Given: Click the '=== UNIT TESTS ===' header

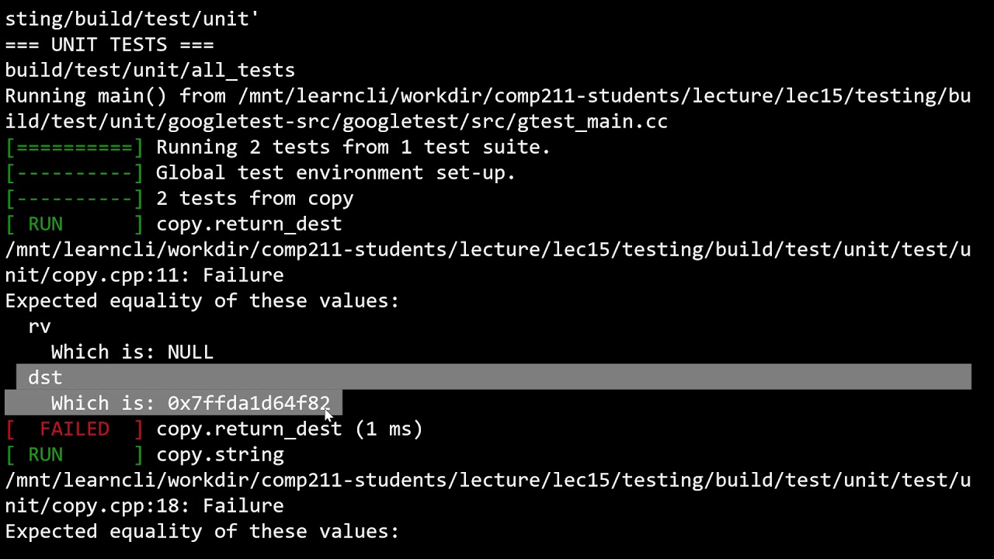Looking at the screenshot, I should [x=109, y=44].
